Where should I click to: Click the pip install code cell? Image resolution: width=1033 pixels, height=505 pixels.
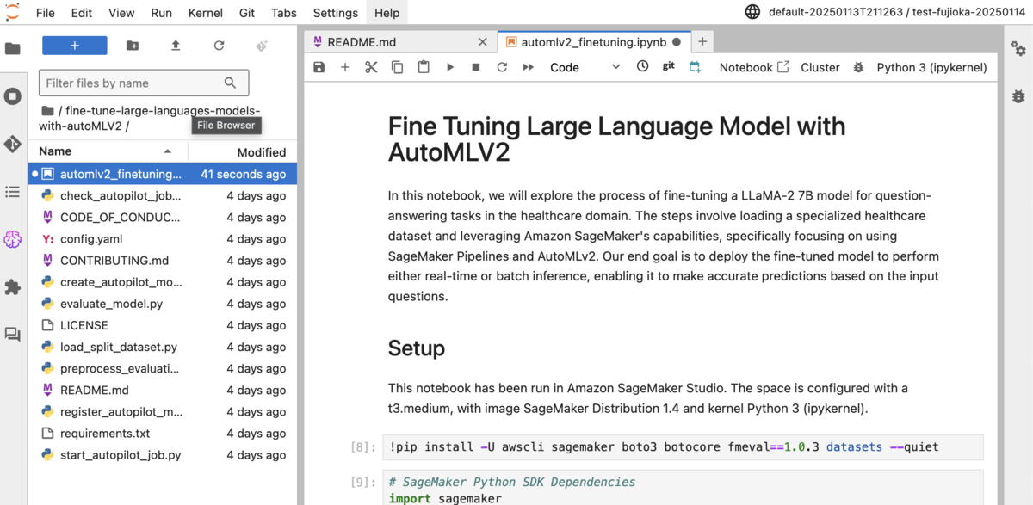click(x=681, y=447)
